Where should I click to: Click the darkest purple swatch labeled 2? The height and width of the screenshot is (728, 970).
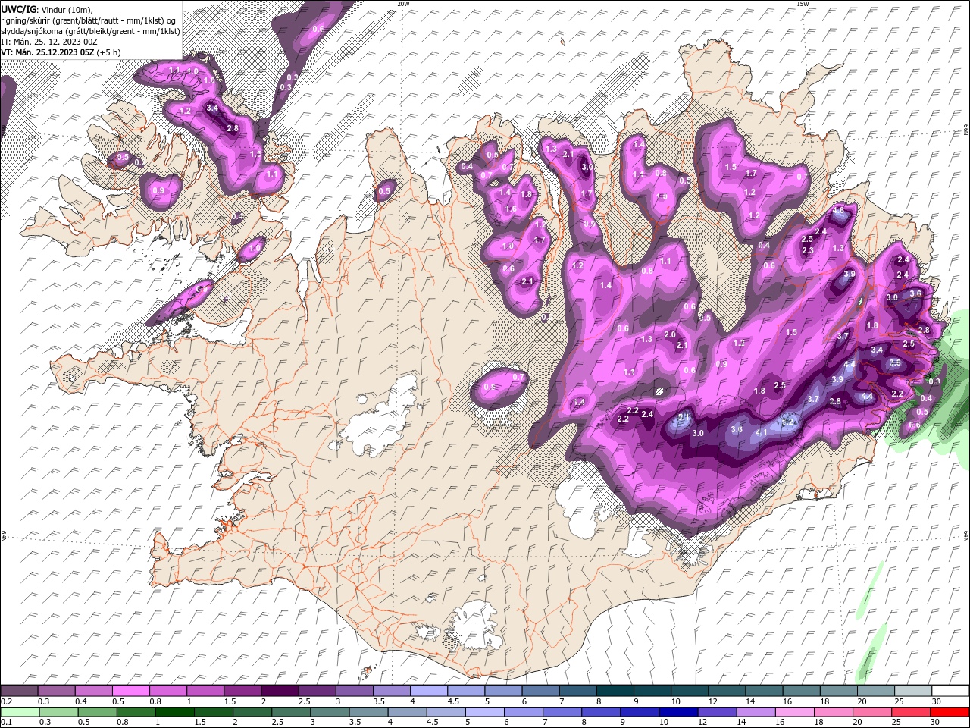pyautogui.click(x=279, y=691)
